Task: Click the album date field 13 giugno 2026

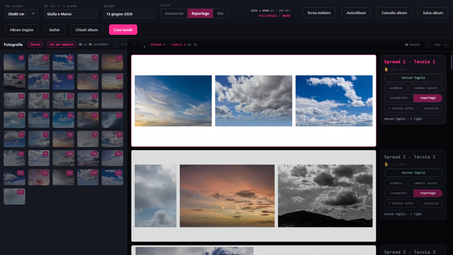Action: tap(129, 14)
